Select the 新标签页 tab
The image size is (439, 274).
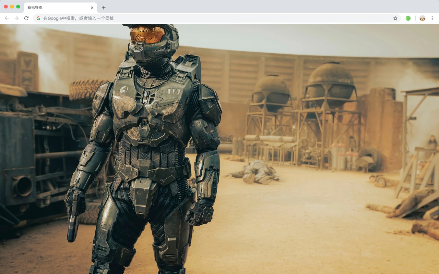[x=60, y=8]
